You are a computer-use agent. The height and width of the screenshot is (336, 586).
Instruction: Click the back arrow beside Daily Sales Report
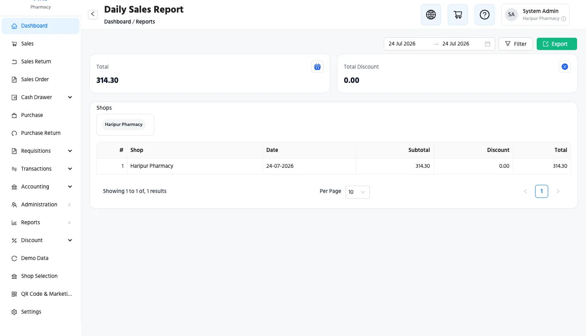pyautogui.click(x=93, y=14)
